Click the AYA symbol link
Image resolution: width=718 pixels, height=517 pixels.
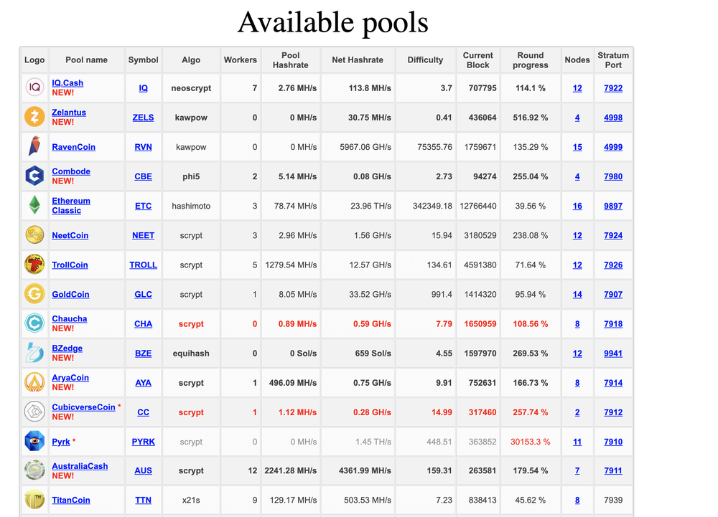pos(144,383)
